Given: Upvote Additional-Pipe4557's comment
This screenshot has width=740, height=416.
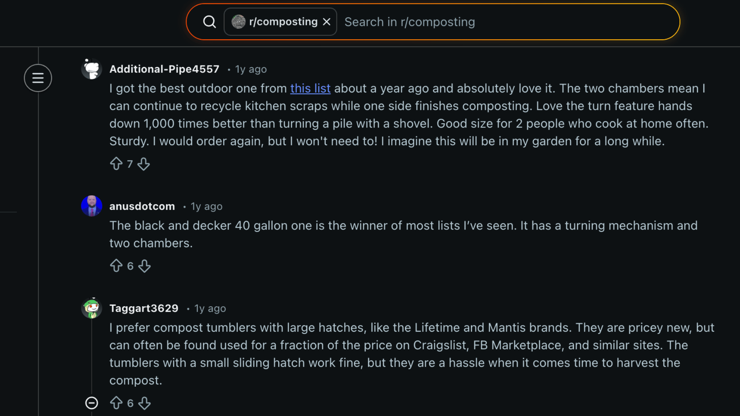Looking at the screenshot, I should tap(117, 164).
